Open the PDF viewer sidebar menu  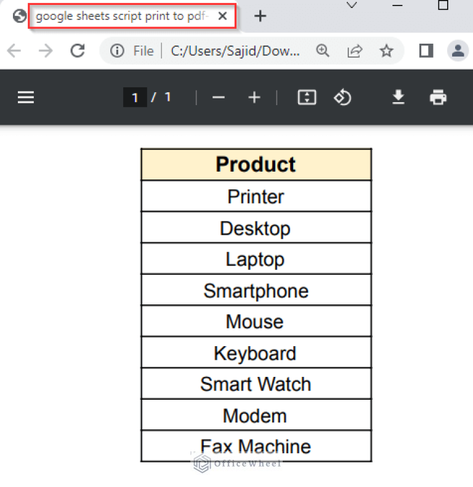click(x=26, y=98)
